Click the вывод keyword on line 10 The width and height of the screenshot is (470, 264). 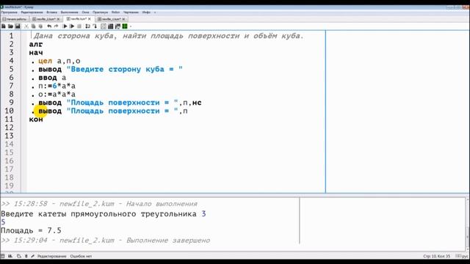pos(50,111)
